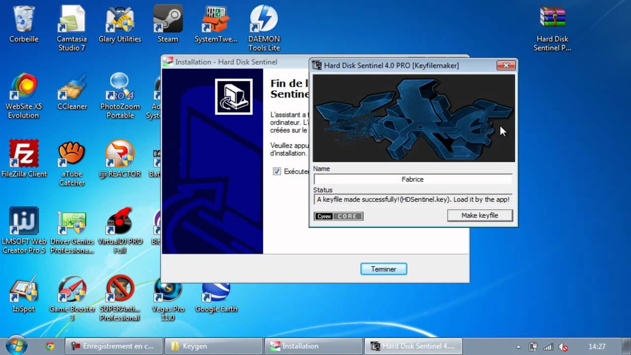Image resolution: width=631 pixels, height=355 pixels.
Task: Open FileZilla Client shortcut
Action: click(x=24, y=159)
